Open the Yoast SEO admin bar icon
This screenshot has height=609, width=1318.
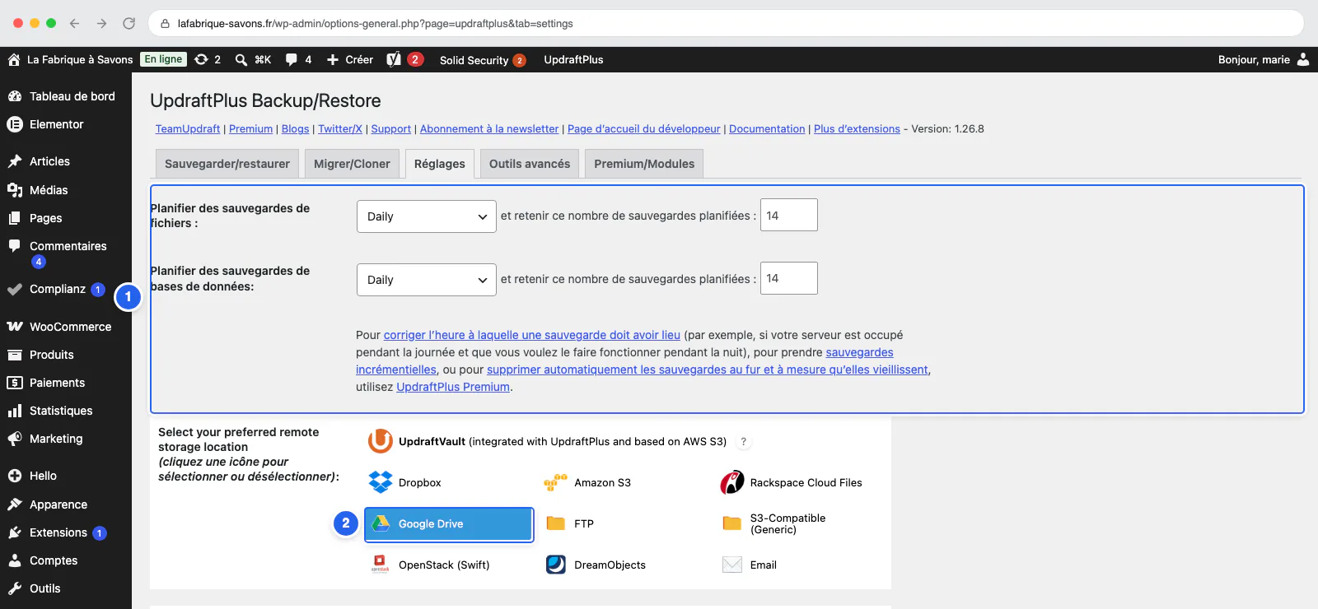click(394, 59)
